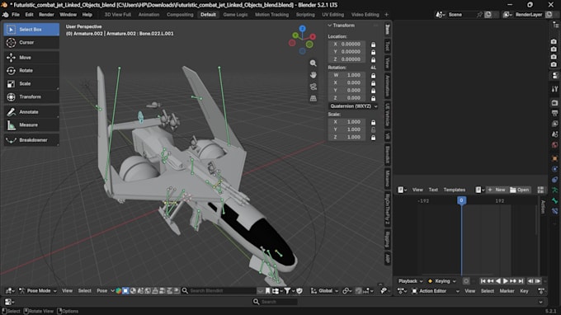Select the Breakdowner pose tool
This screenshot has height=315, width=561.
[31, 140]
